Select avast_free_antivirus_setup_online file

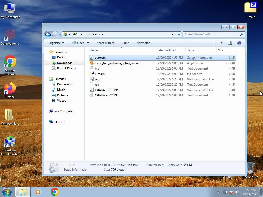tap(162, 63)
